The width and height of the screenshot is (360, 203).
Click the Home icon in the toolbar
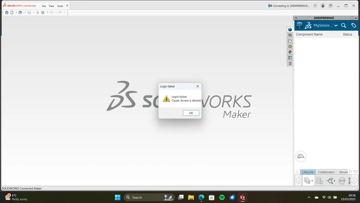(x=7, y=12)
